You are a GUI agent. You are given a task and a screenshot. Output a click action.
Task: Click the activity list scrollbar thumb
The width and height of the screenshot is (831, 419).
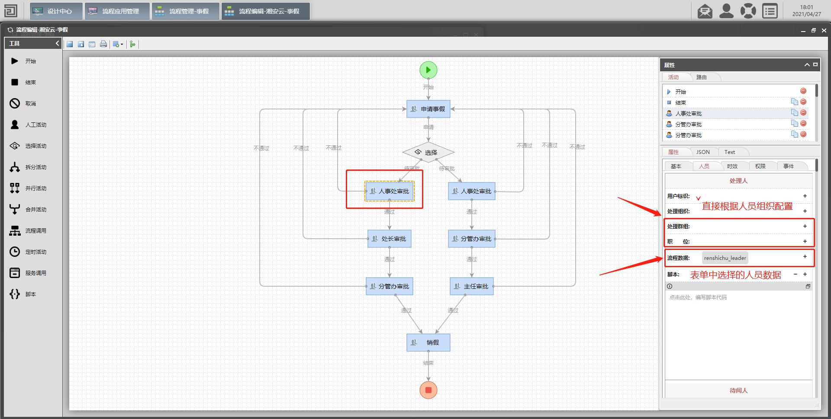(816, 90)
